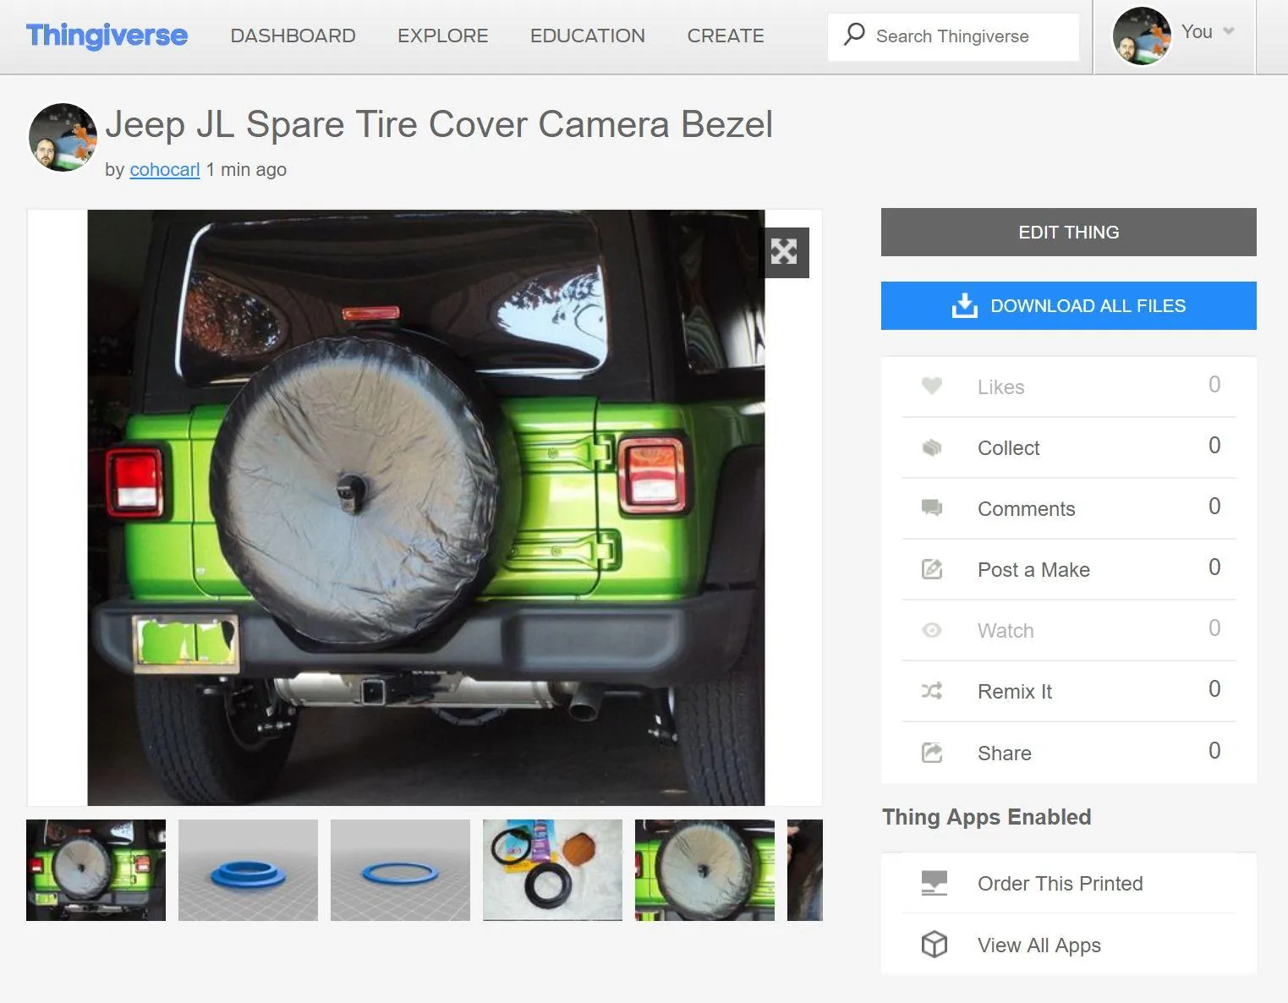Image resolution: width=1288 pixels, height=1003 pixels.
Task: Click the Likes heart icon
Action: 932,386
